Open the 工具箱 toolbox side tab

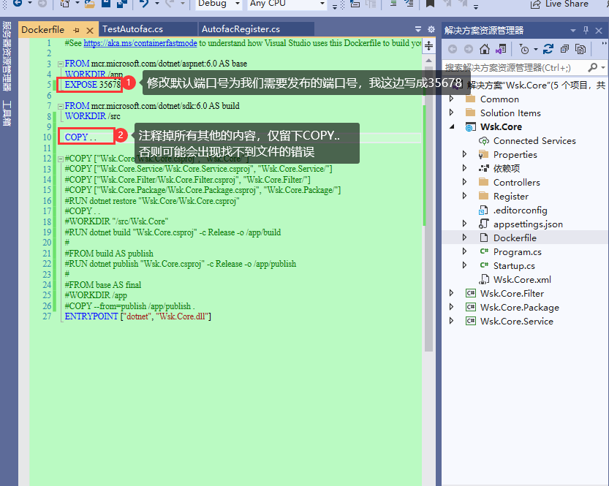7,113
